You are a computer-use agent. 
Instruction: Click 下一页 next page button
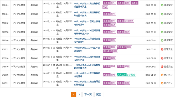(88, 95)
